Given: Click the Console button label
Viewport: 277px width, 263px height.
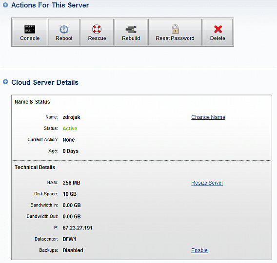Looking at the screenshot, I should pos(30,38).
